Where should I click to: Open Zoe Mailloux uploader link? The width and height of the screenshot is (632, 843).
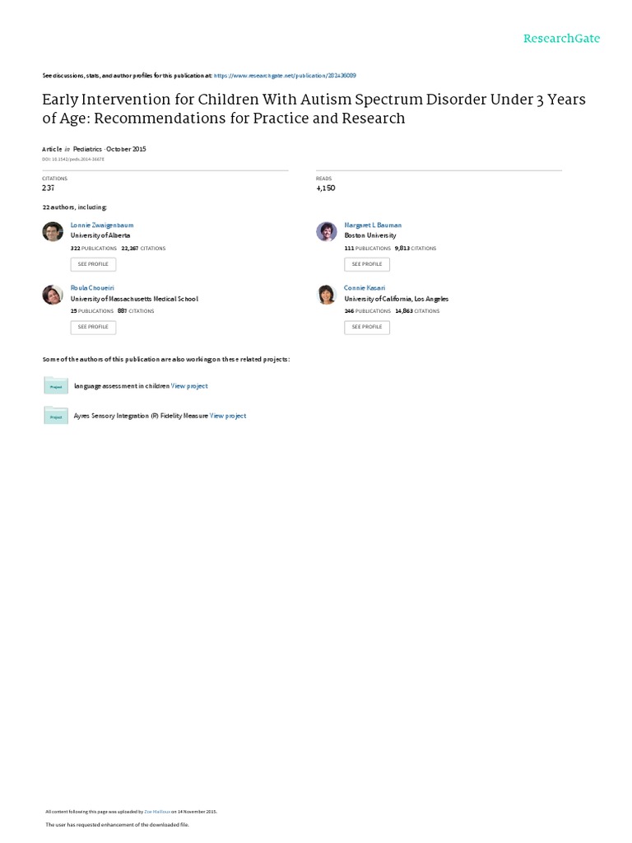(156, 811)
